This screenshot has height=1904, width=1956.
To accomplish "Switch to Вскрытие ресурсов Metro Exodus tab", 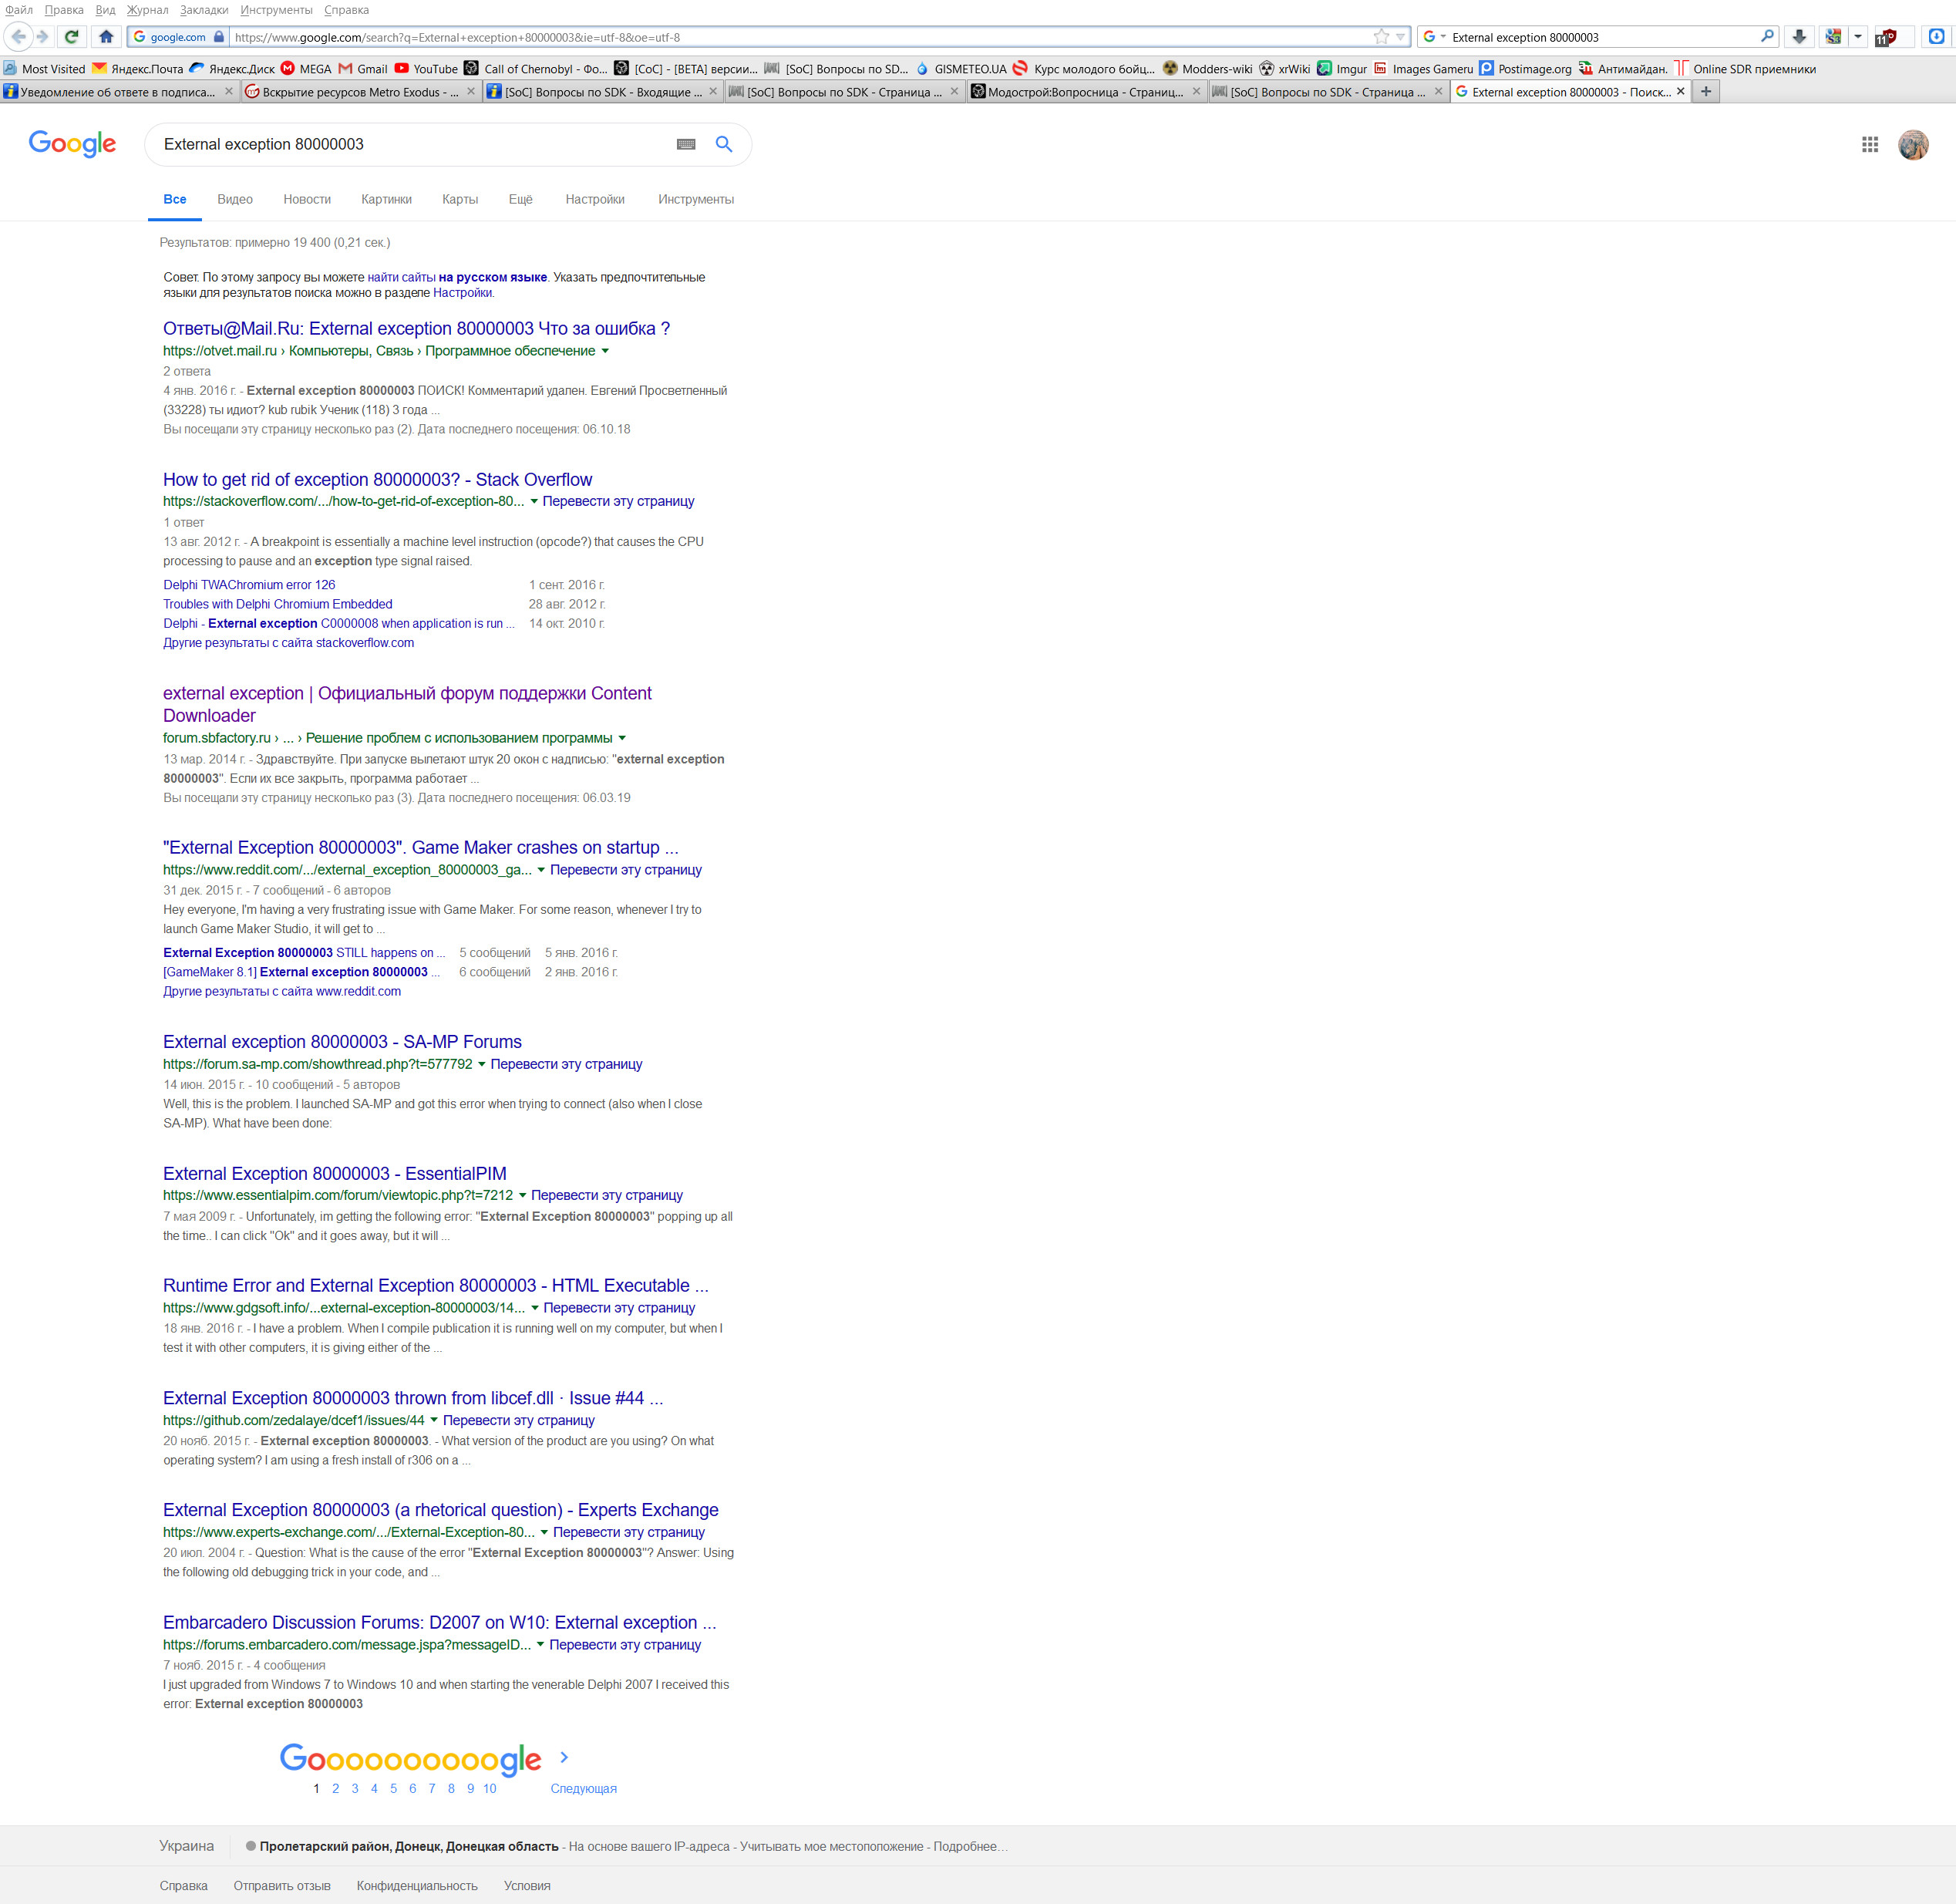I will coord(360,92).
